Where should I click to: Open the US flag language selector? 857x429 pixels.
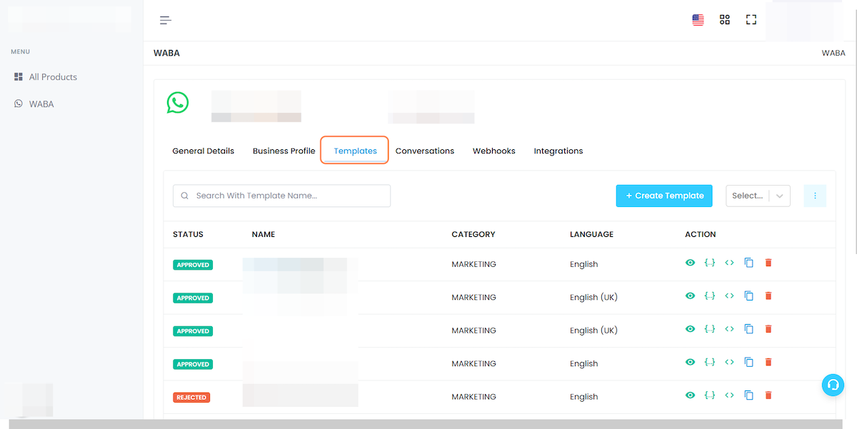coord(698,20)
